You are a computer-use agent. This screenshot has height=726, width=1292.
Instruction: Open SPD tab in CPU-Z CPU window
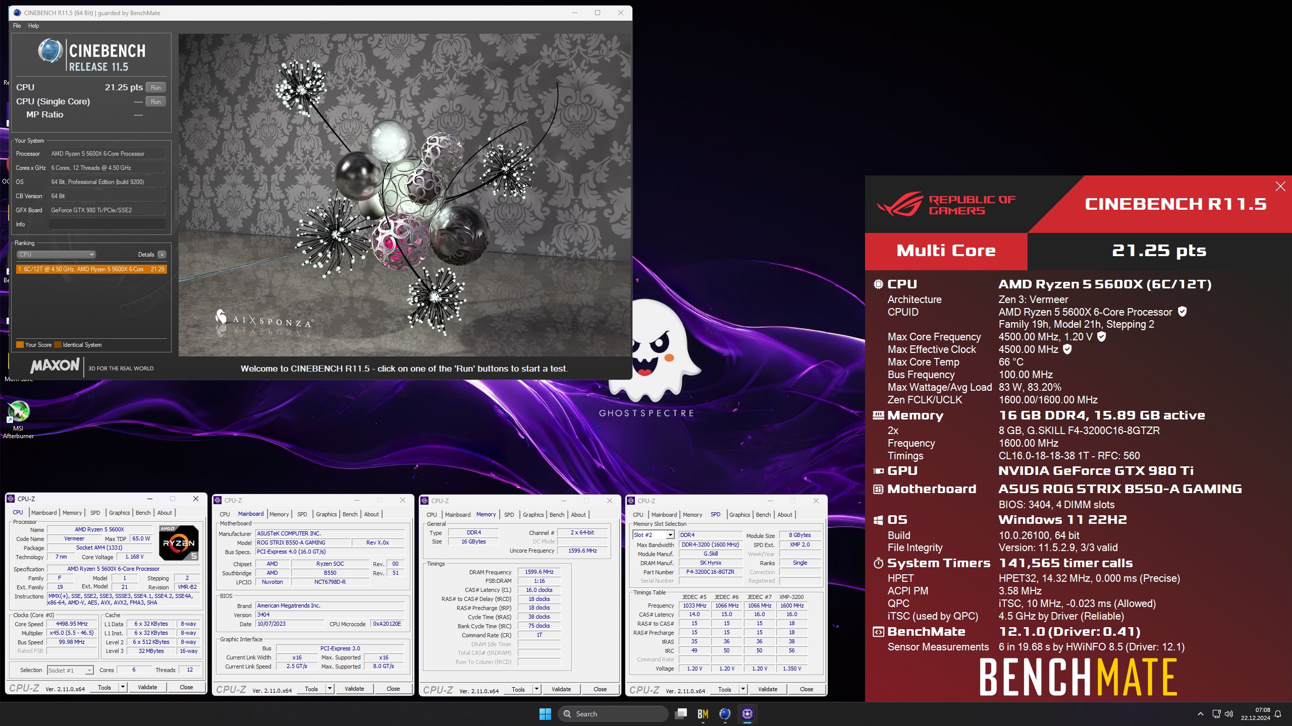coord(95,513)
